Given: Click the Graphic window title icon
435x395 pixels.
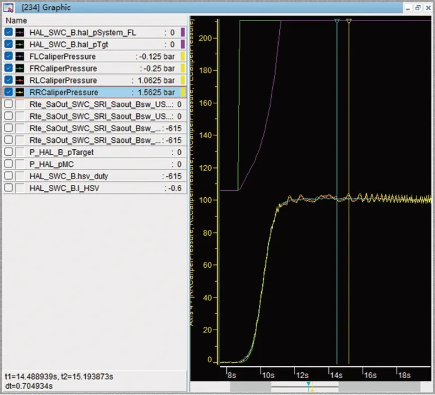Looking at the screenshot, I should pyautogui.click(x=8, y=8).
